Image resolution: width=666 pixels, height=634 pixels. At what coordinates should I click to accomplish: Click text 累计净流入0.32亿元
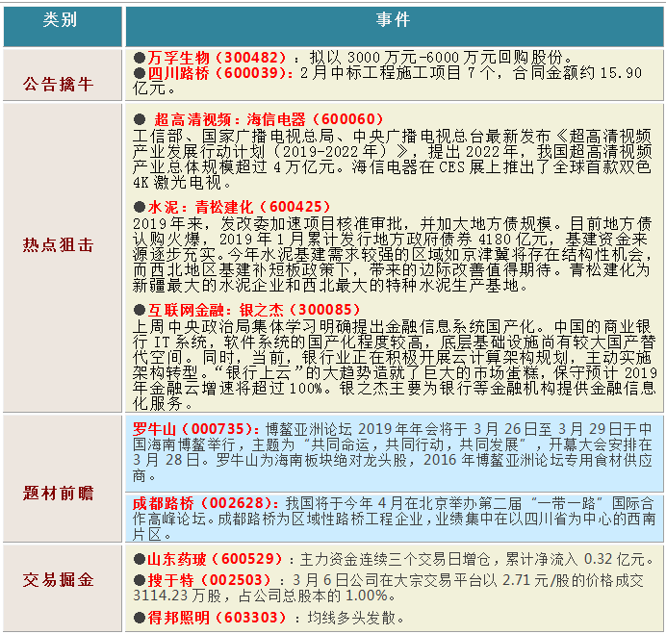click(x=576, y=559)
